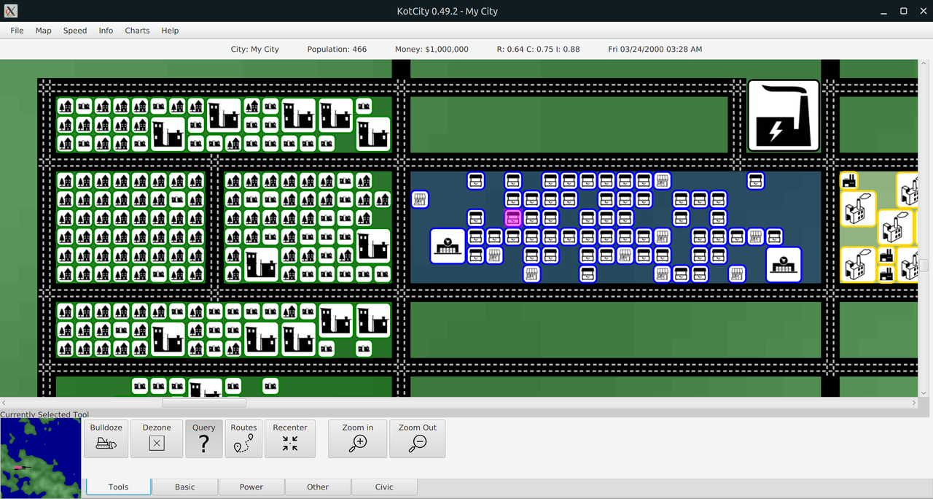Image resolution: width=933 pixels, height=499 pixels.
Task: Click the R: 0.64 C: 0.75 I: 0.88 demand text
Action: click(x=538, y=49)
